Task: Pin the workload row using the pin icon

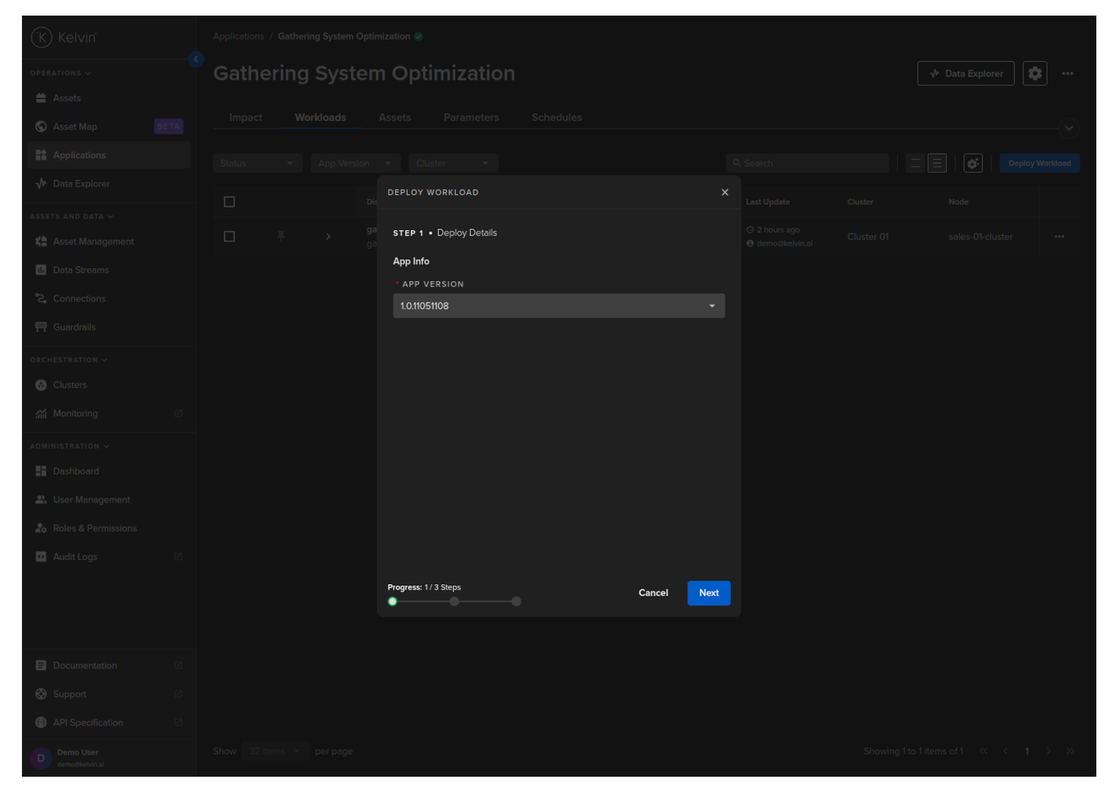Action: (x=281, y=236)
